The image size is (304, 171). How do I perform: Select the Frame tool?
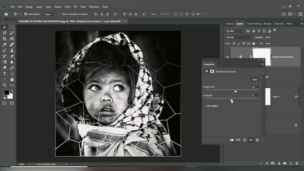[12, 39]
